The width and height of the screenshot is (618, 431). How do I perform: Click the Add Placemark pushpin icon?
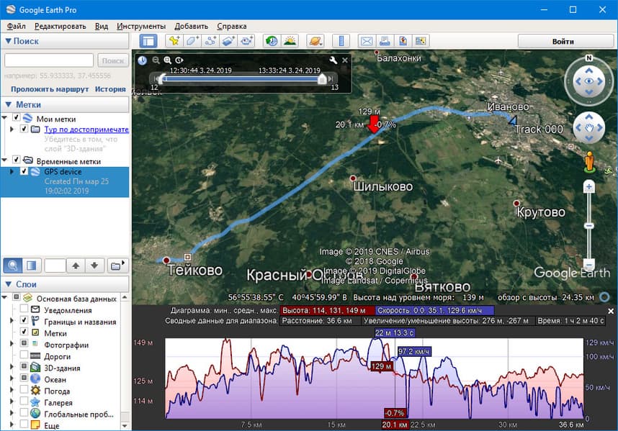click(174, 41)
